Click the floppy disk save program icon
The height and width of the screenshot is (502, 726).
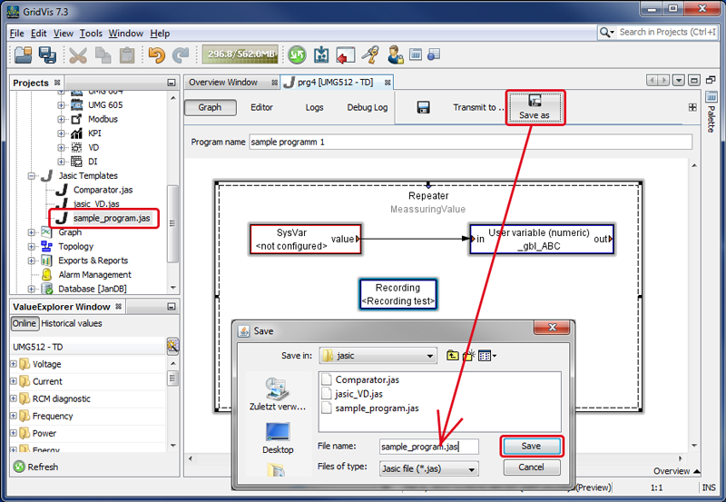coord(423,107)
